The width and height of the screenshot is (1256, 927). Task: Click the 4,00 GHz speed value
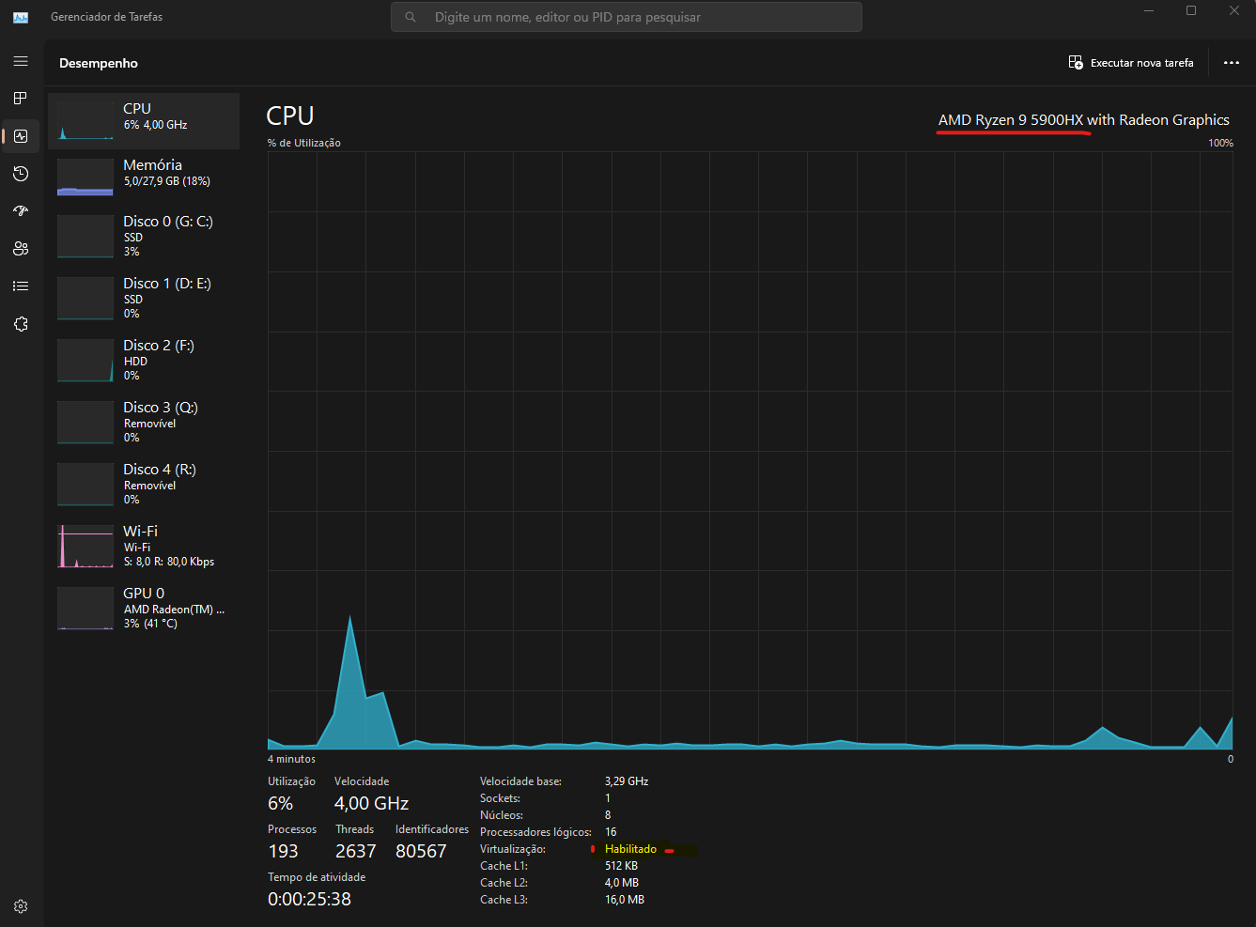tap(371, 804)
